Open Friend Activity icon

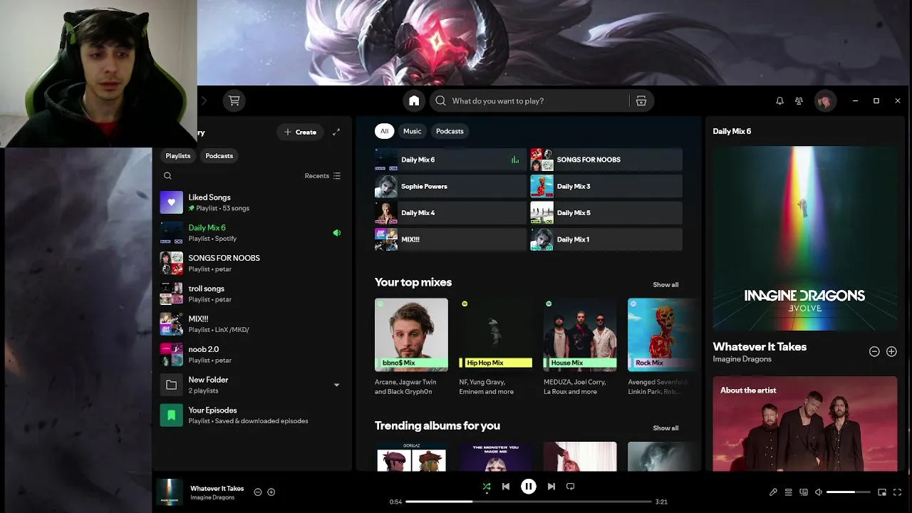click(799, 100)
